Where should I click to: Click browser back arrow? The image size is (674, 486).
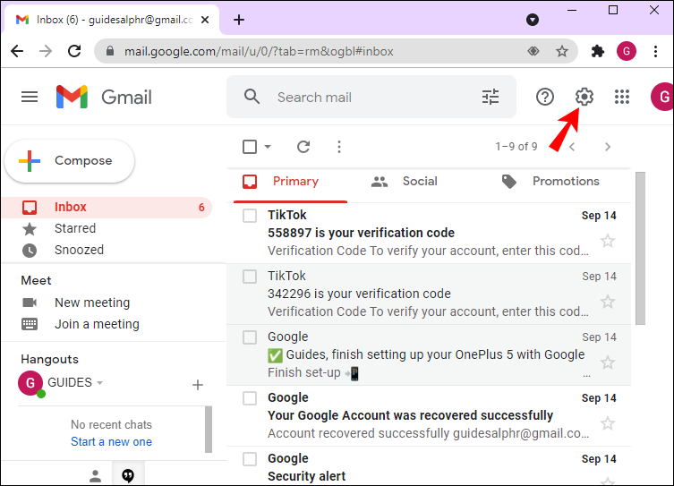17,51
